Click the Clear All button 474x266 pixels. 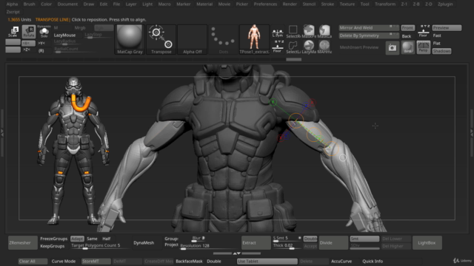click(x=33, y=261)
